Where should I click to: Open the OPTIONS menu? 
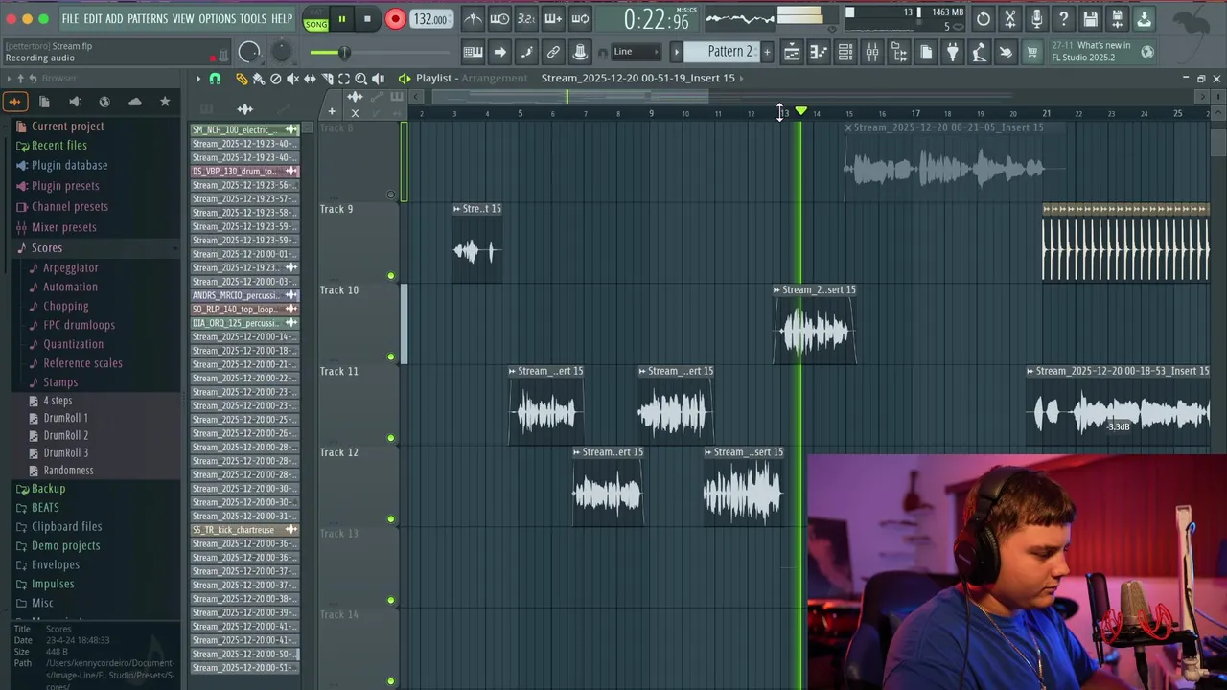[217, 19]
